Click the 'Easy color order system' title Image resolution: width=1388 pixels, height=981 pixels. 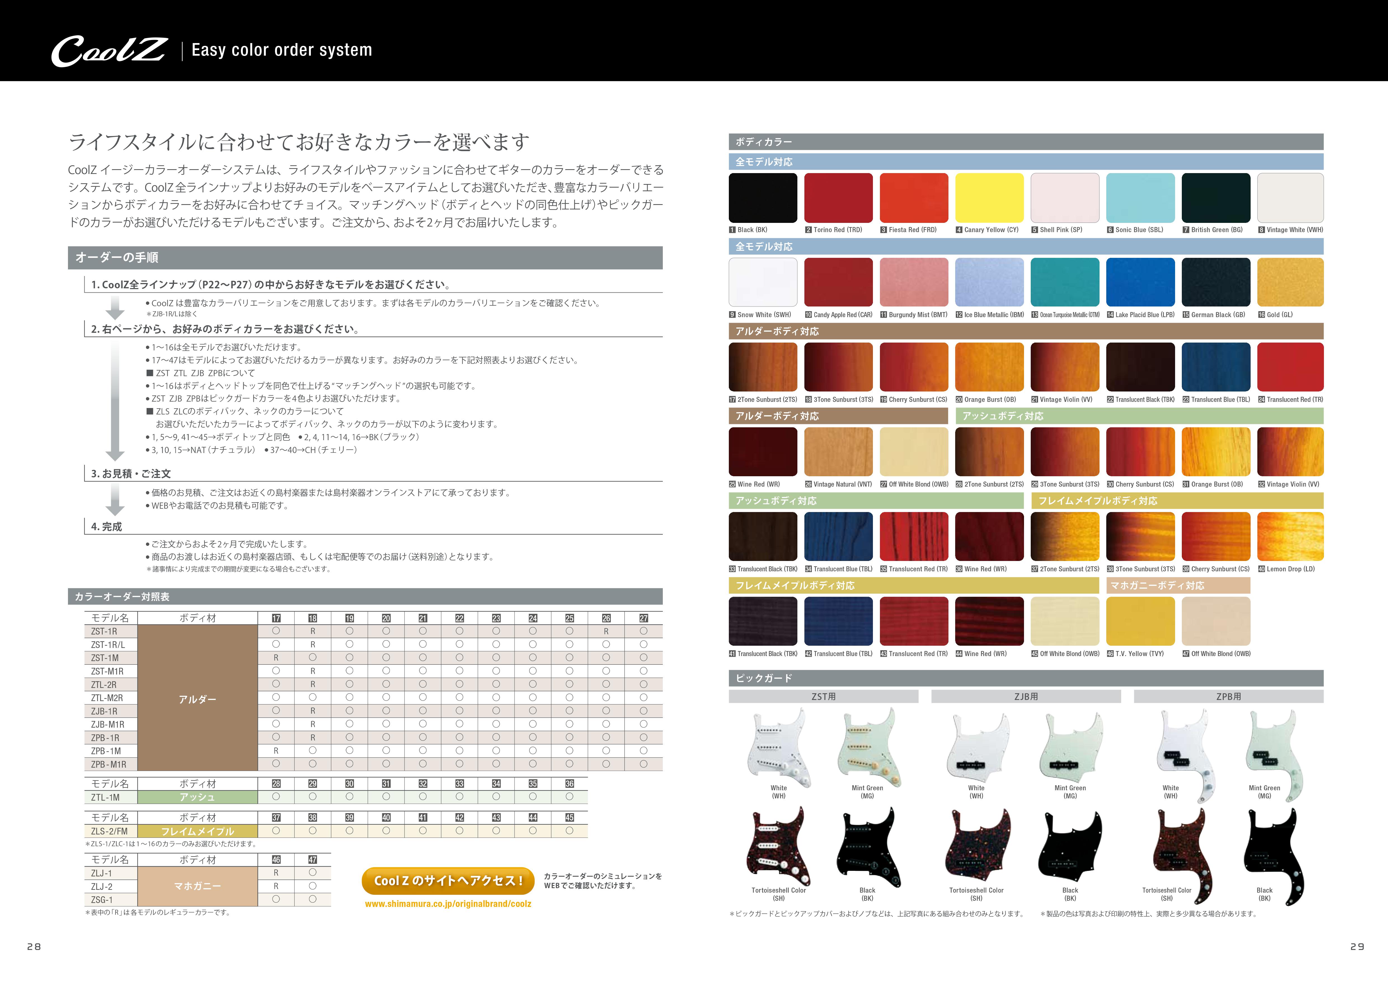[x=282, y=49]
